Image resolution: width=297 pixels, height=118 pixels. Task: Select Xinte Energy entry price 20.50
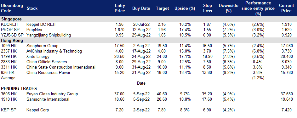click(120, 56)
